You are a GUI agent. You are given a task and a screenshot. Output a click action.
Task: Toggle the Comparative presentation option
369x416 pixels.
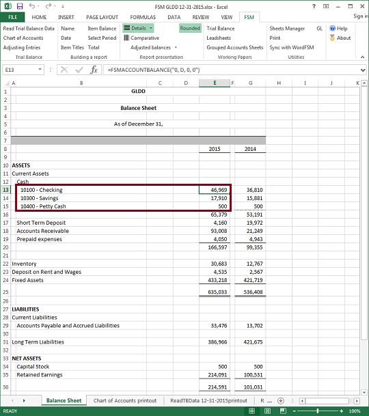pos(141,38)
